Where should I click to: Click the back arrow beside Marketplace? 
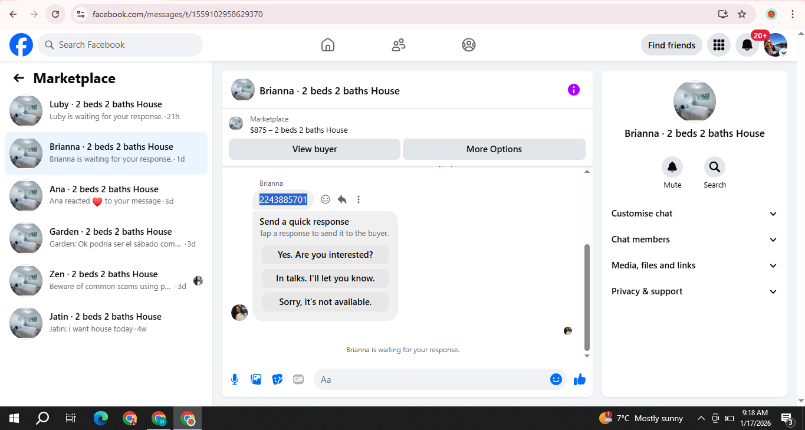pyautogui.click(x=19, y=78)
